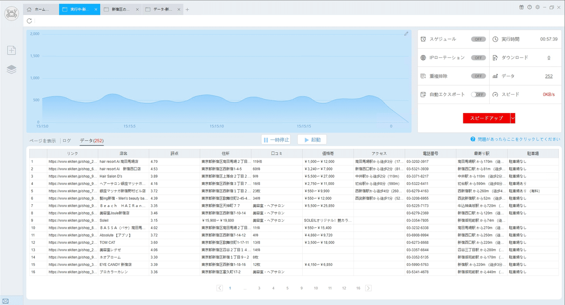Toggle the スケジュール switch
565x305 pixels.
(478, 39)
